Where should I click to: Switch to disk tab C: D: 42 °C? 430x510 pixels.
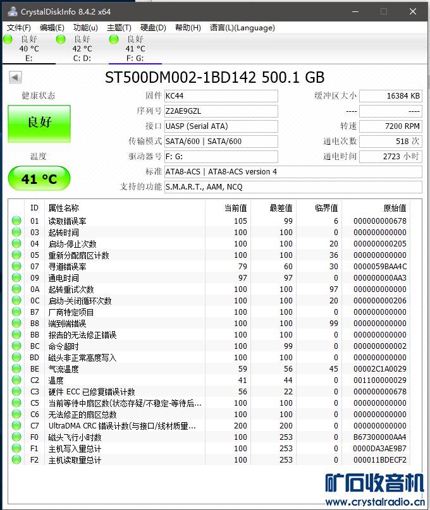[x=82, y=49]
